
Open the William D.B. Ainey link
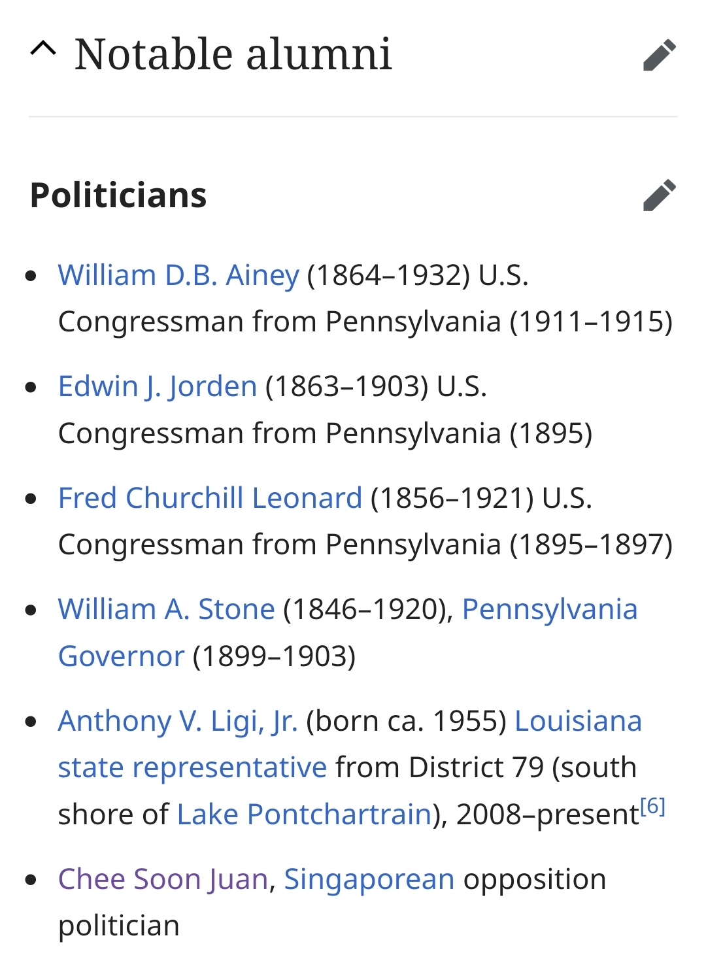point(178,275)
